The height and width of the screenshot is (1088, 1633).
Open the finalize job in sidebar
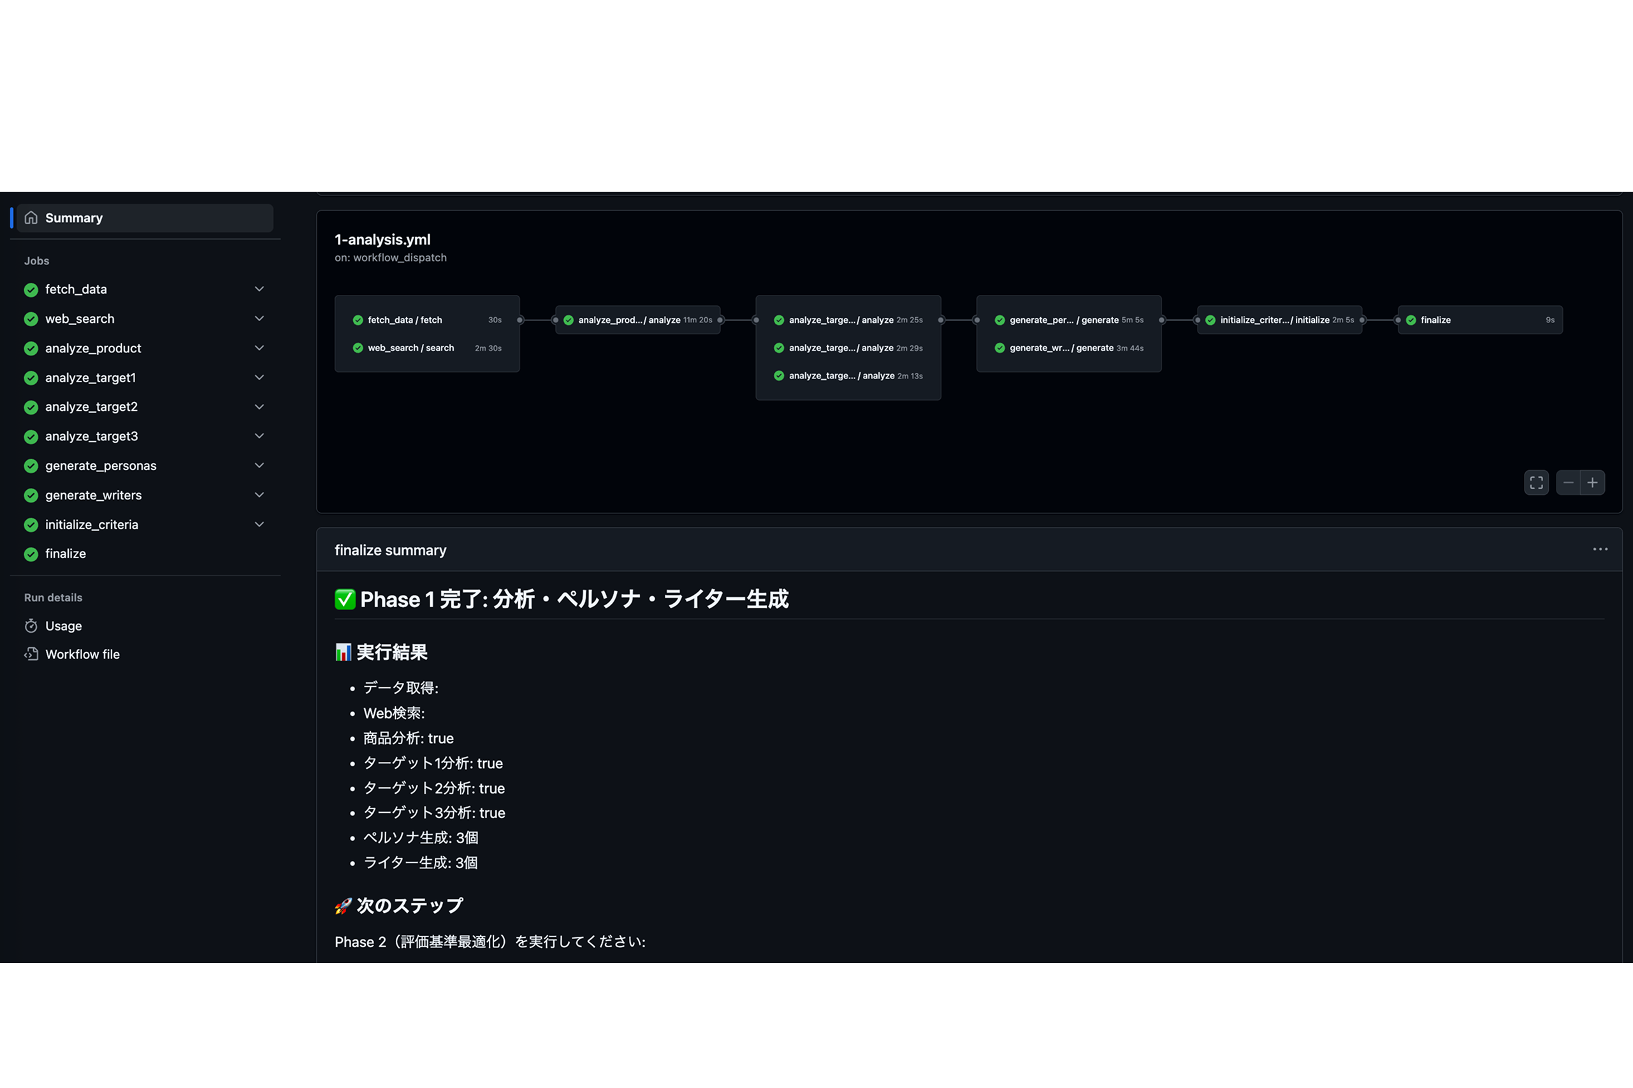[65, 554]
